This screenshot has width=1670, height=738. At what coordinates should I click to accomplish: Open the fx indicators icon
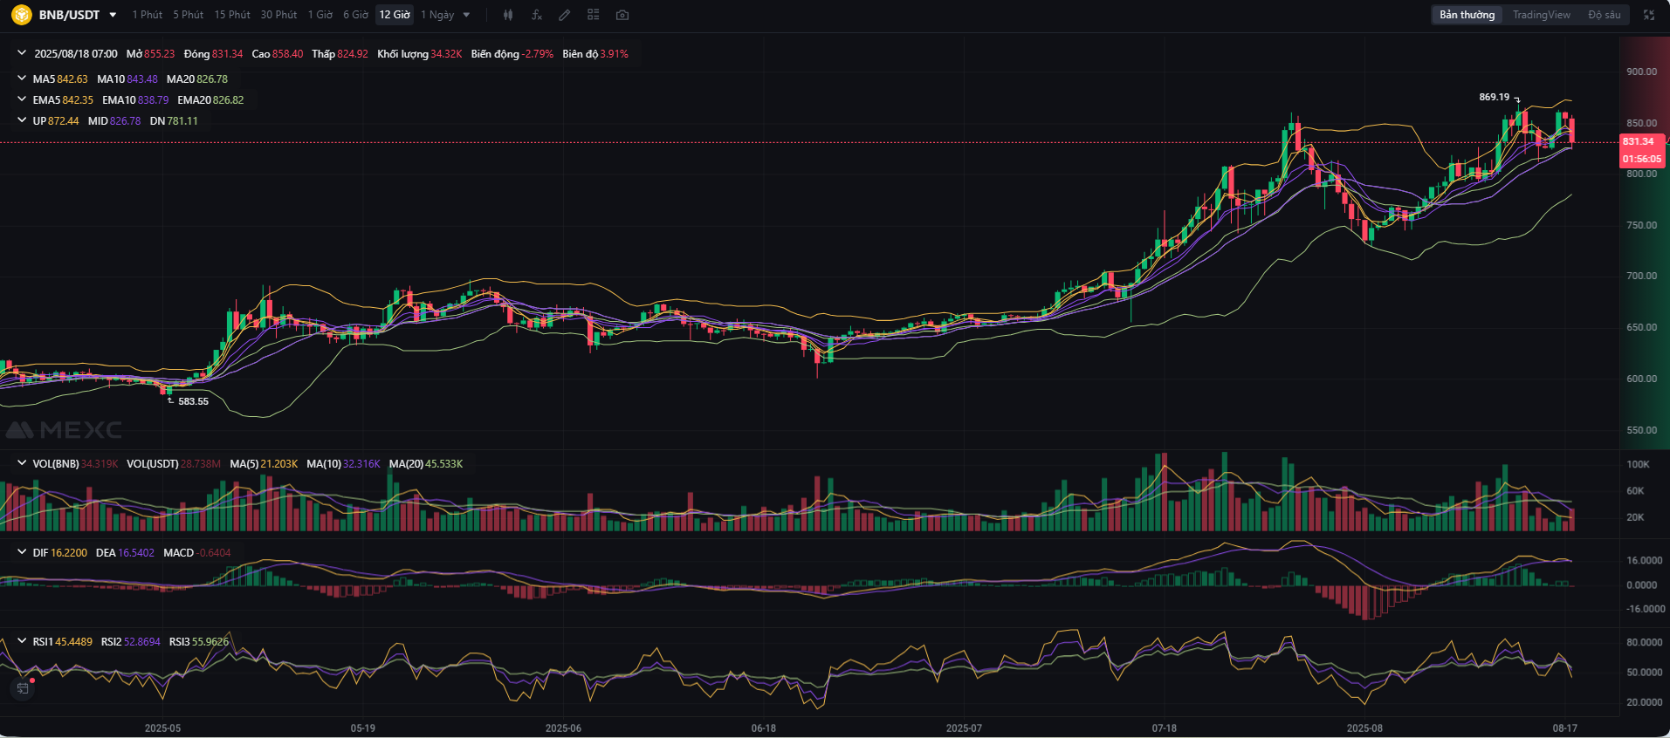(537, 15)
